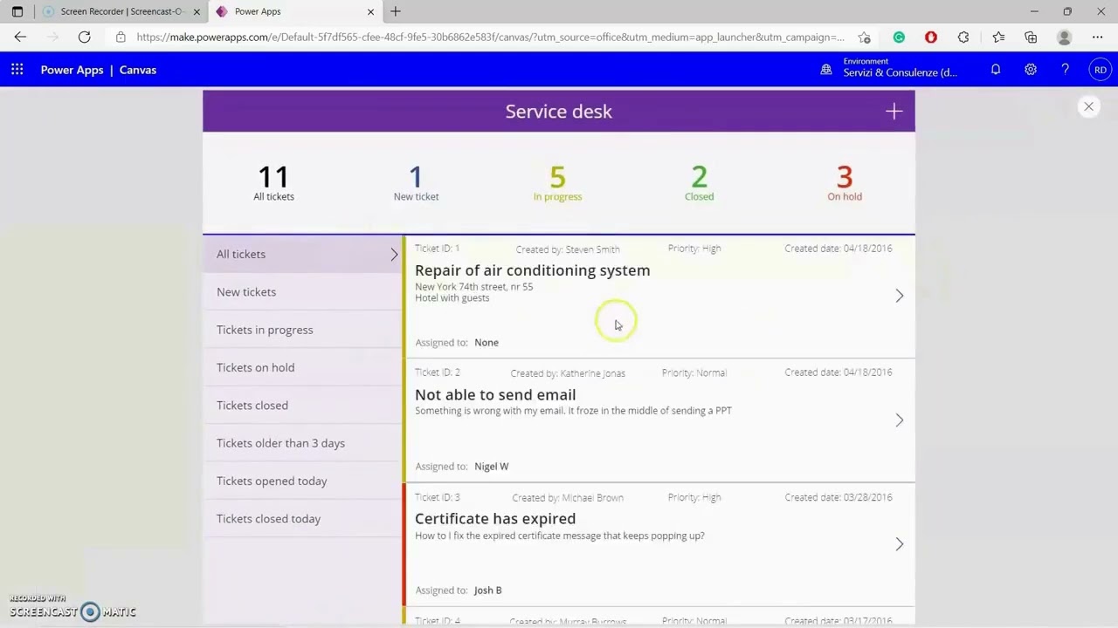Click the environment picker icon
The width and height of the screenshot is (1118, 628).
click(x=826, y=70)
